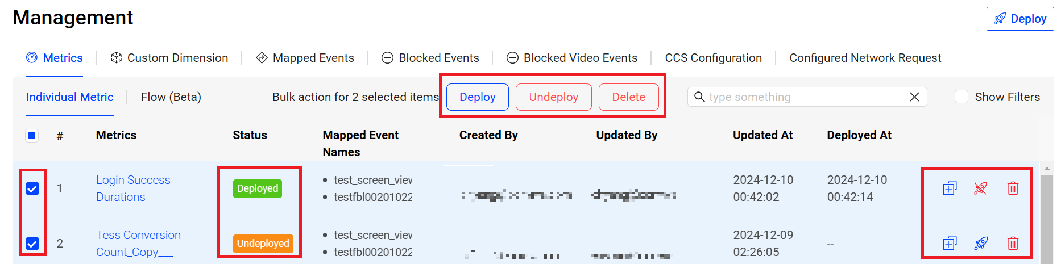Click trash icon for Tess Conversion row
Viewport: 1061px width, 264px height.
(1013, 244)
